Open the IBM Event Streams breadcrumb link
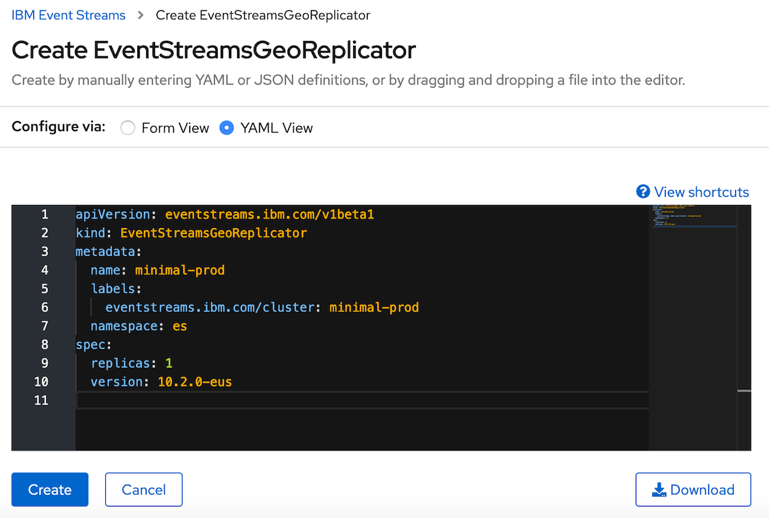This screenshot has height=518, width=769. pos(68,14)
